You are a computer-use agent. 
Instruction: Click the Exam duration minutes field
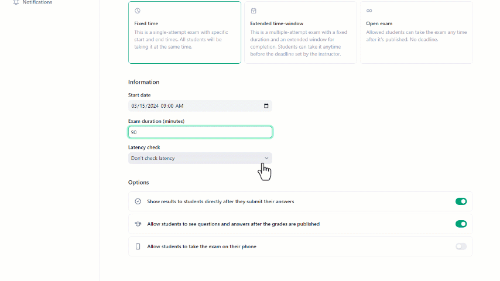200,132
